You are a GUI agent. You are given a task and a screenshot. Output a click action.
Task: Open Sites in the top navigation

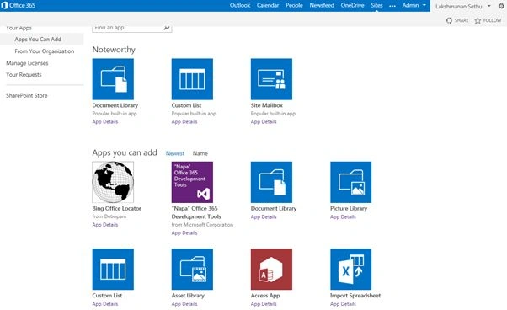coord(376,5)
